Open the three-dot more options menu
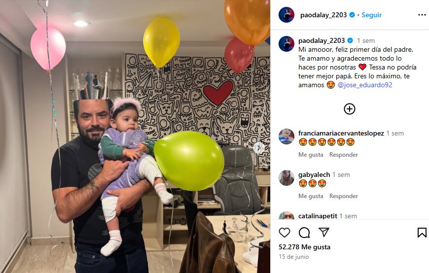This screenshot has width=429, height=273. [x=422, y=15]
